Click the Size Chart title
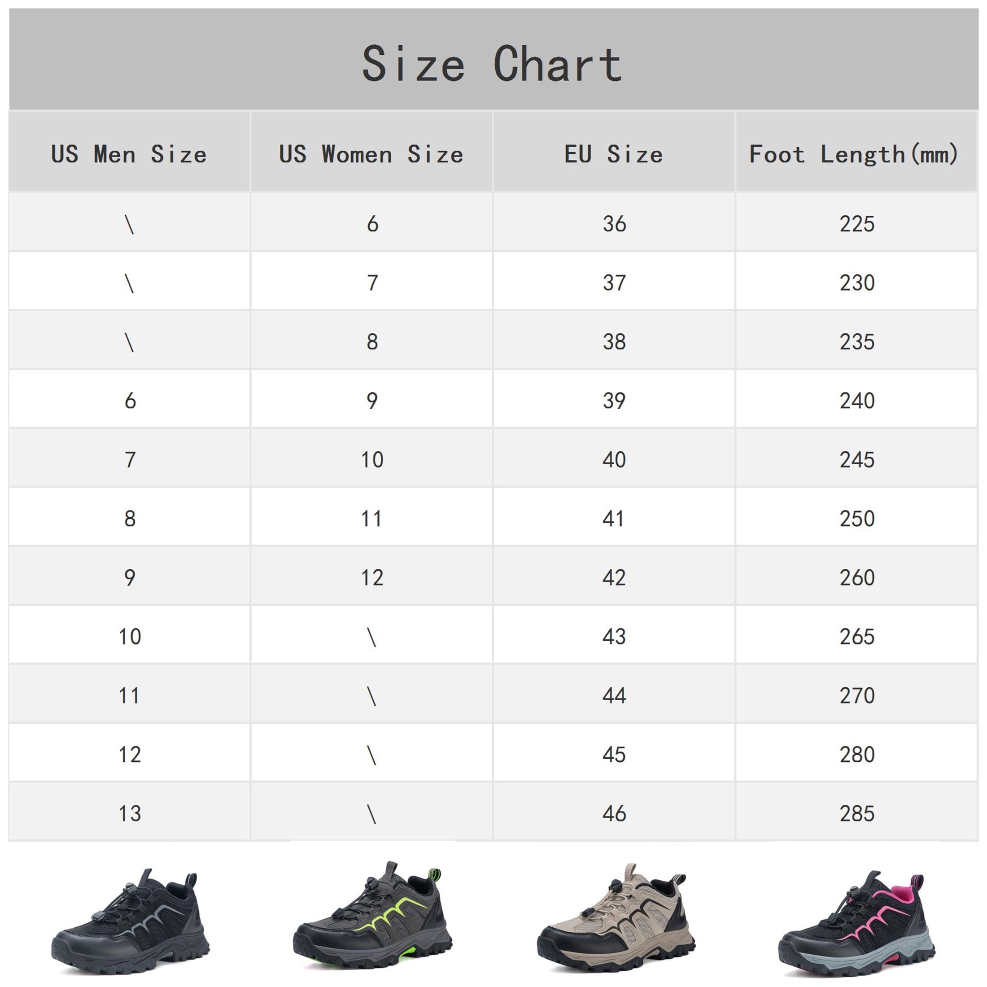The image size is (987, 987). 492,64
